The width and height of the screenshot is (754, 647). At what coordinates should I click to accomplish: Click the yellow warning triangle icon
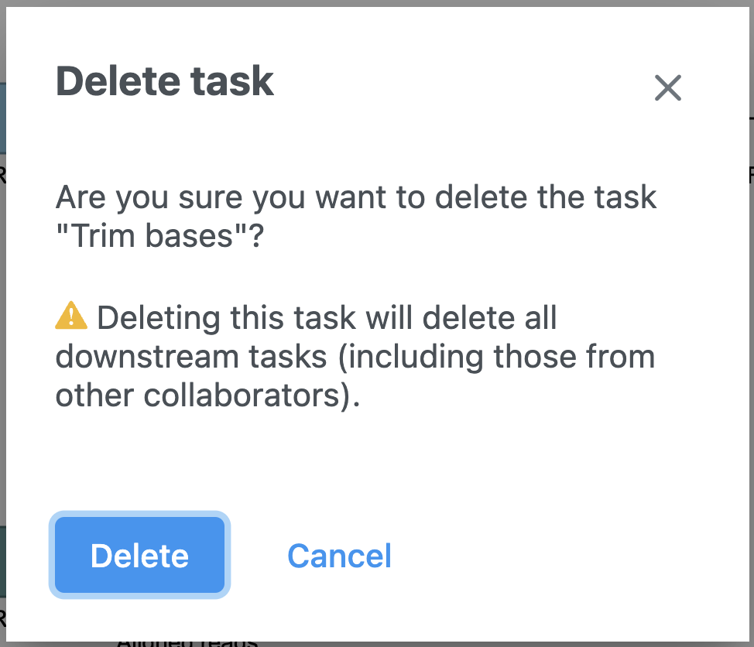point(70,315)
